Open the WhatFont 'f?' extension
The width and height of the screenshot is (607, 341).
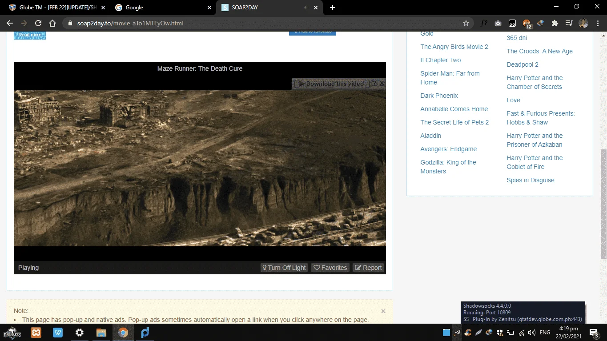click(484, 23)
